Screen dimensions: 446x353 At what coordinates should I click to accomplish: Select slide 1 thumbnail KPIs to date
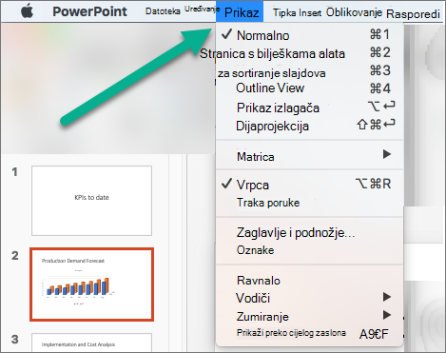(x=91, y=201)
